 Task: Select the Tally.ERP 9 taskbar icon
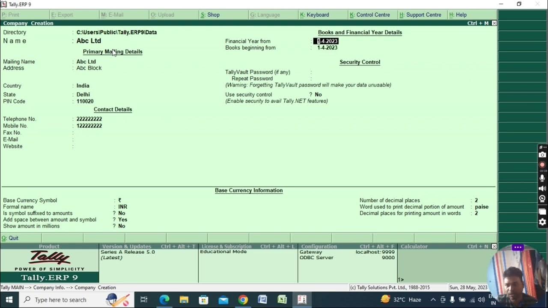tap(302, 300)
